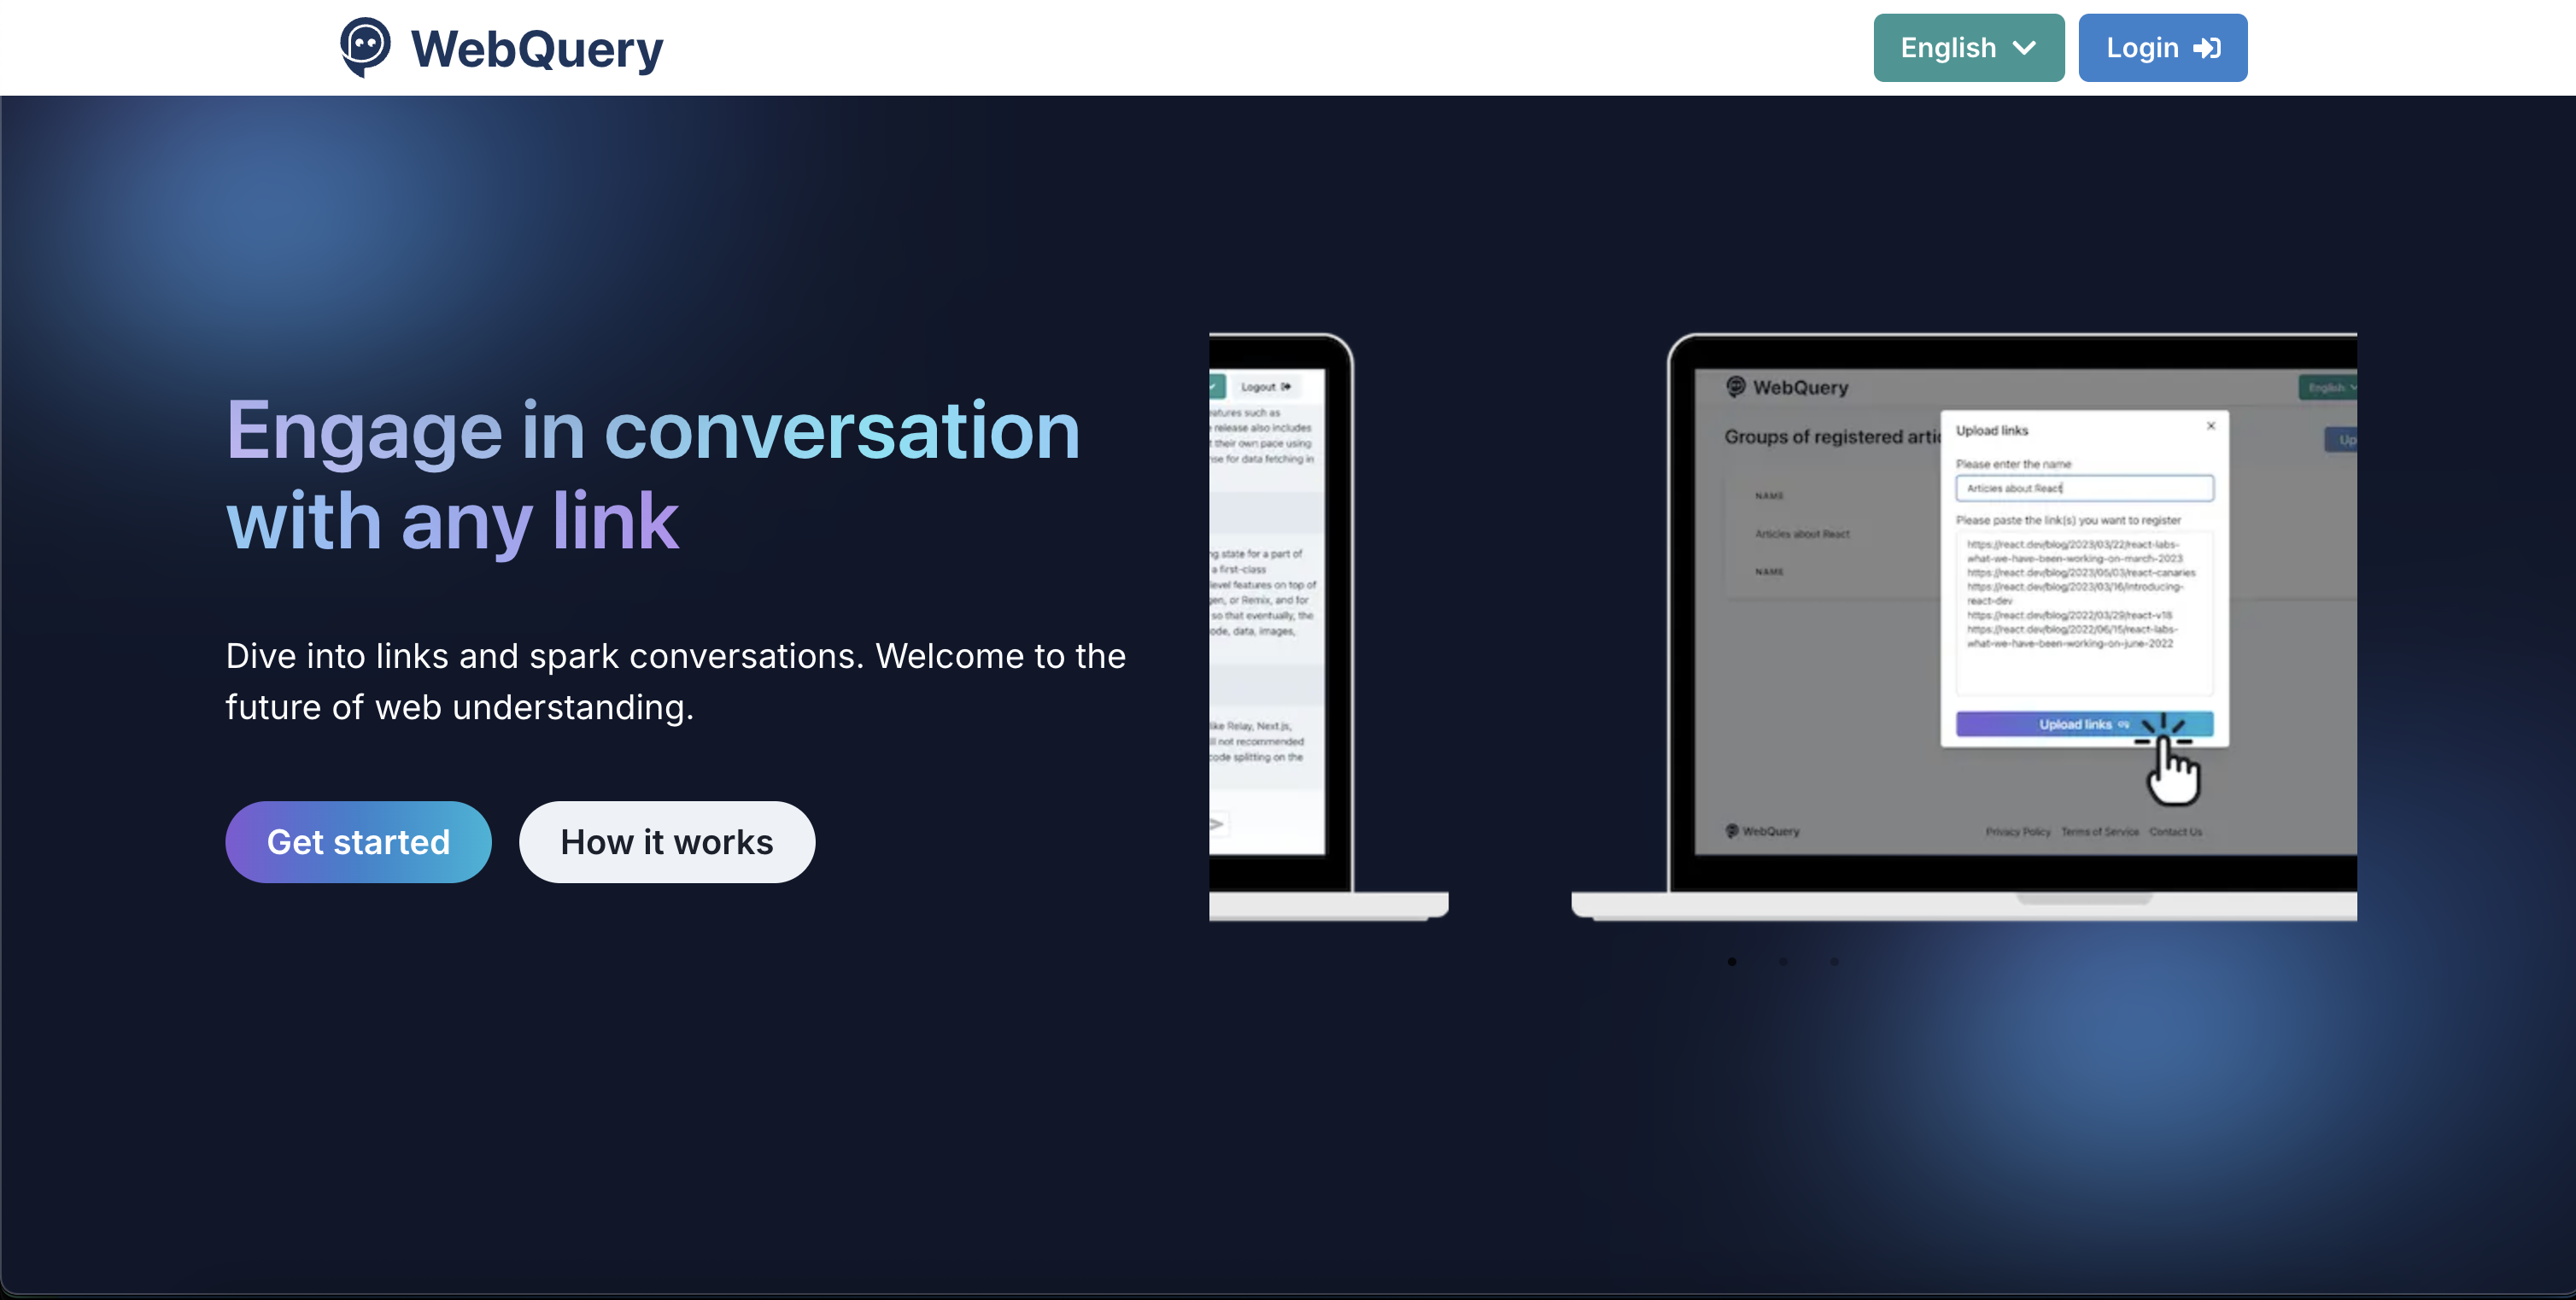
Task: Select the first carousel dot indicator
Action: click(x=1731, y=962)
